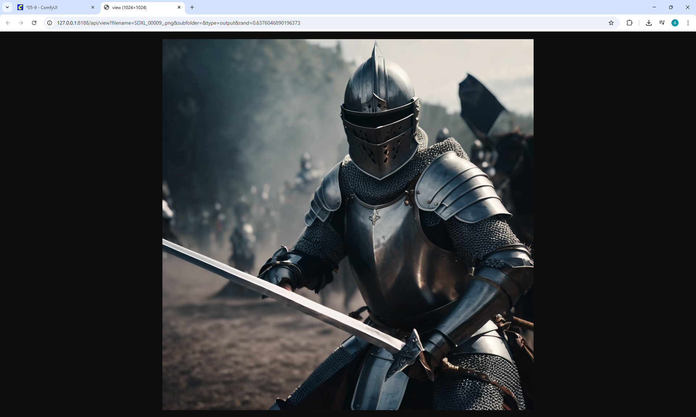Expand the tab search dropdown arrow
This screenshot has width=696, height=417.
click(x=7, y=7)
